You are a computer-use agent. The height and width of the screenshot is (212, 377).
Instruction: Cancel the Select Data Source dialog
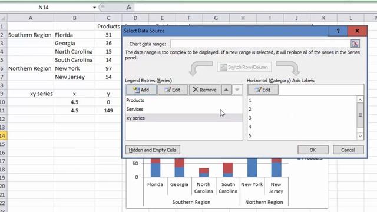click(348, 150)
